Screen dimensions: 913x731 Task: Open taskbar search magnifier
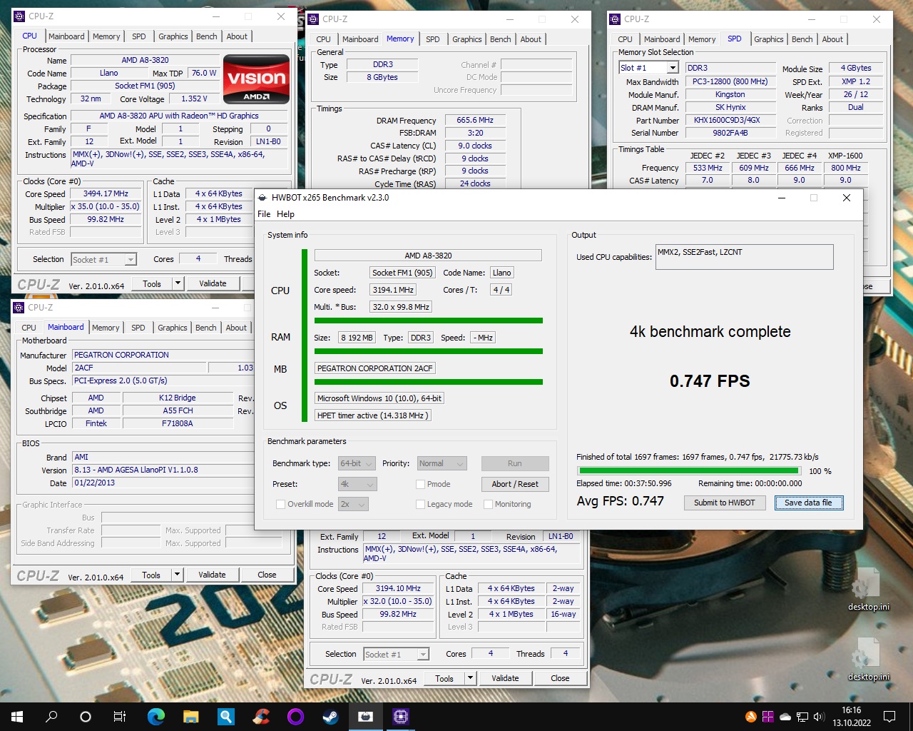pos(51,717)
